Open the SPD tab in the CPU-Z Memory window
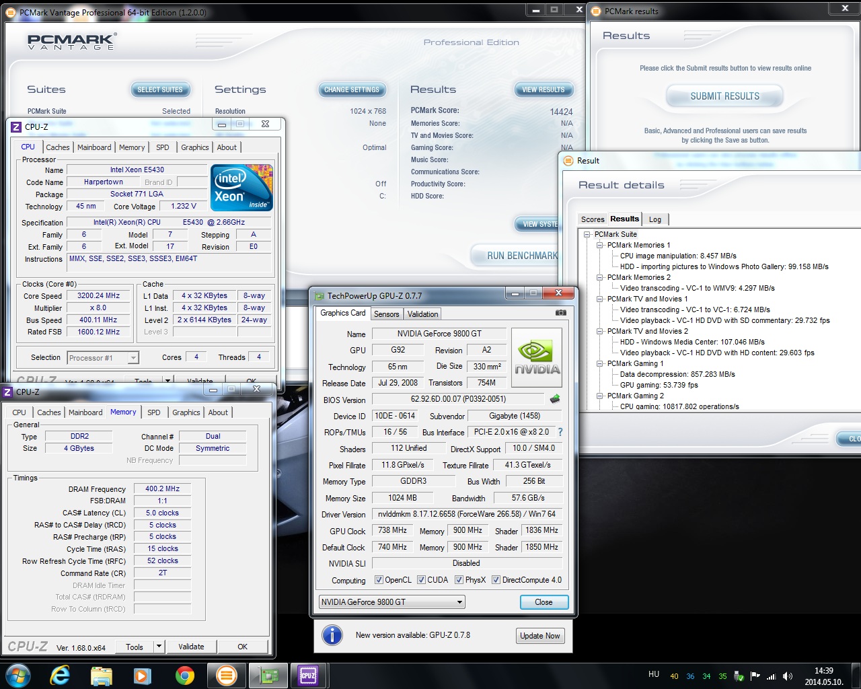Screen dimensions: 861x689 pyautogui.click(x=154, y=412)
